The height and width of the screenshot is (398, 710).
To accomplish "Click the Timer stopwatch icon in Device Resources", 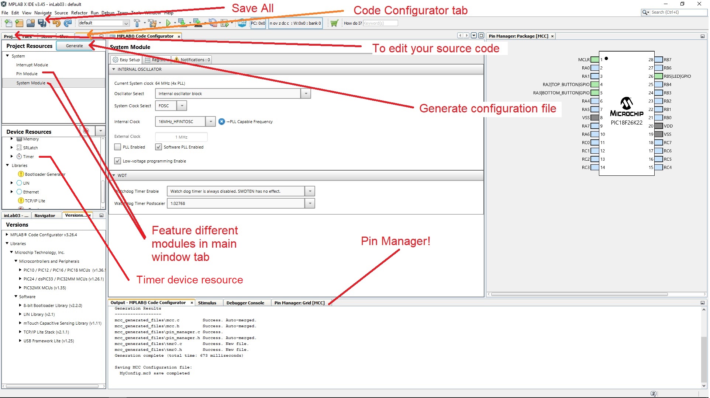I will tap(19, 157).
